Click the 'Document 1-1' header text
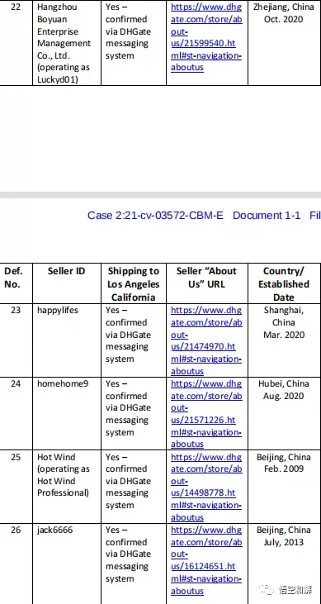Image resolution: width=321 pixels, height=604 pixels. tap(267, 216)
